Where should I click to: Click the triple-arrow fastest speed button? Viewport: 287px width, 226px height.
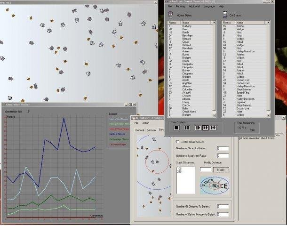pyautogui.click(x=213, y=128)
